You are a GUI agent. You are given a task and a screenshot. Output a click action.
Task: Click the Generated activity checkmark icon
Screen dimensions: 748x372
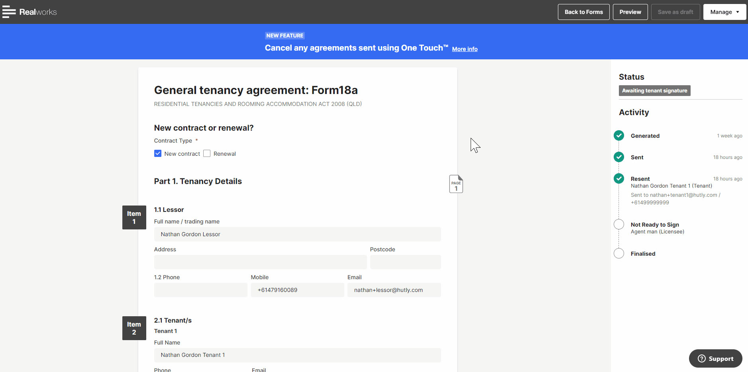(x=618, y=136)
